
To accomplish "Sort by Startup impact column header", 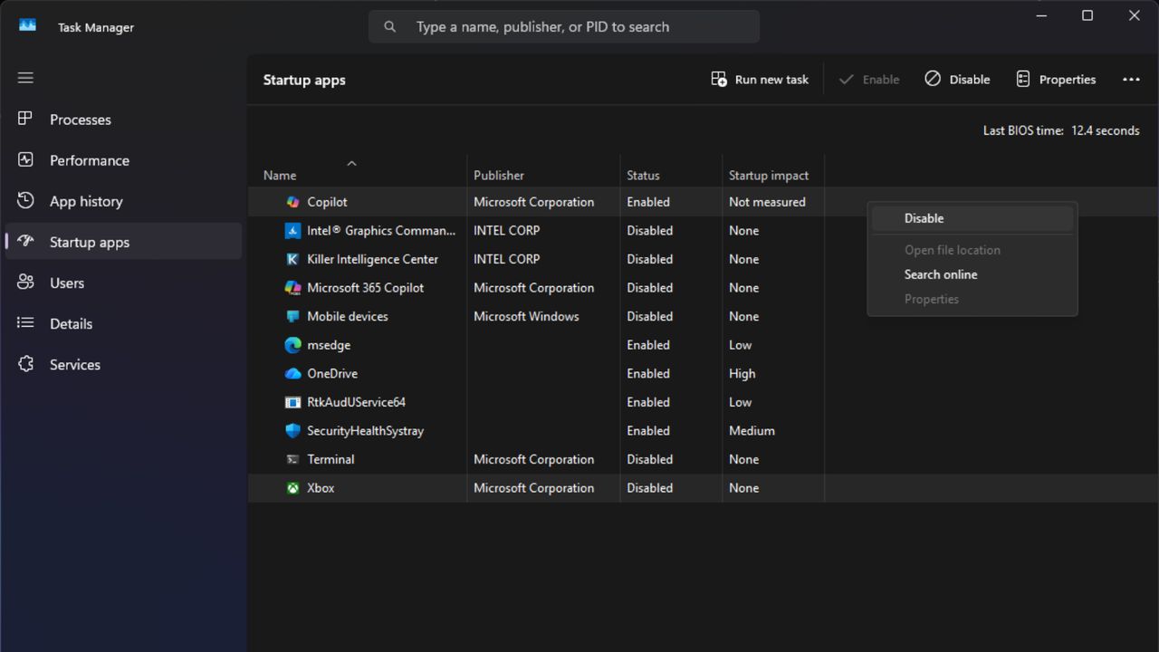I will (x=769, y=176).
